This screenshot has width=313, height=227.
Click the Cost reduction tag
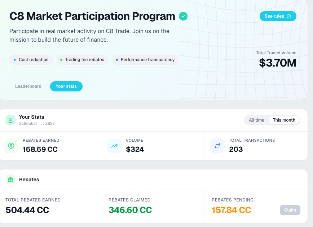[31, 60]
